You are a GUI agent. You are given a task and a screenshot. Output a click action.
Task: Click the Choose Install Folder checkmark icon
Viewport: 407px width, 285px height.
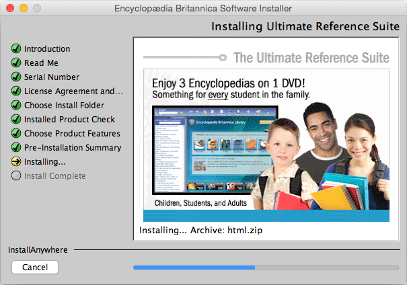coord(16,106)
